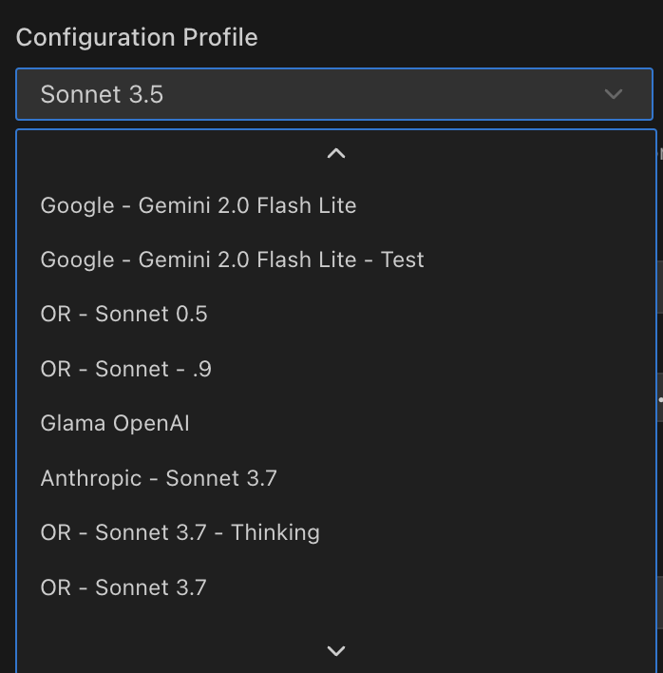Choose Google - Gemini 2.0 Flash Lite - Test
Image resolution: width=663 pixels, height=673 pixels.
click(232, 260)
